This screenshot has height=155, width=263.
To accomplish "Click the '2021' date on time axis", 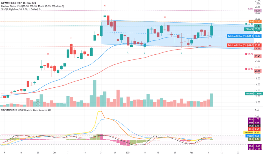I will [128, 153].
